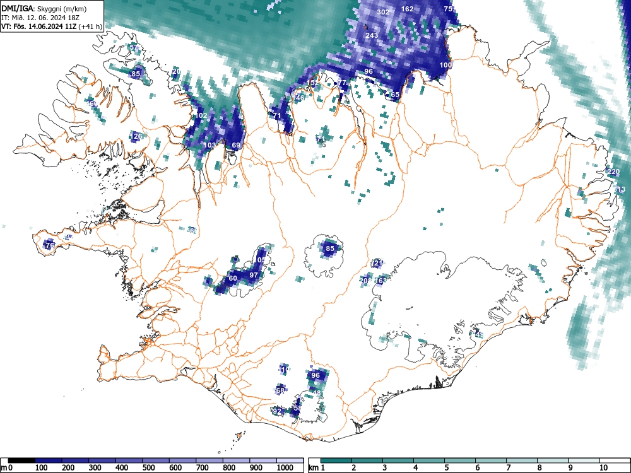Click the 65 value on the map
The width and height of the screenshot is (631, 473).
coord(395,95)
